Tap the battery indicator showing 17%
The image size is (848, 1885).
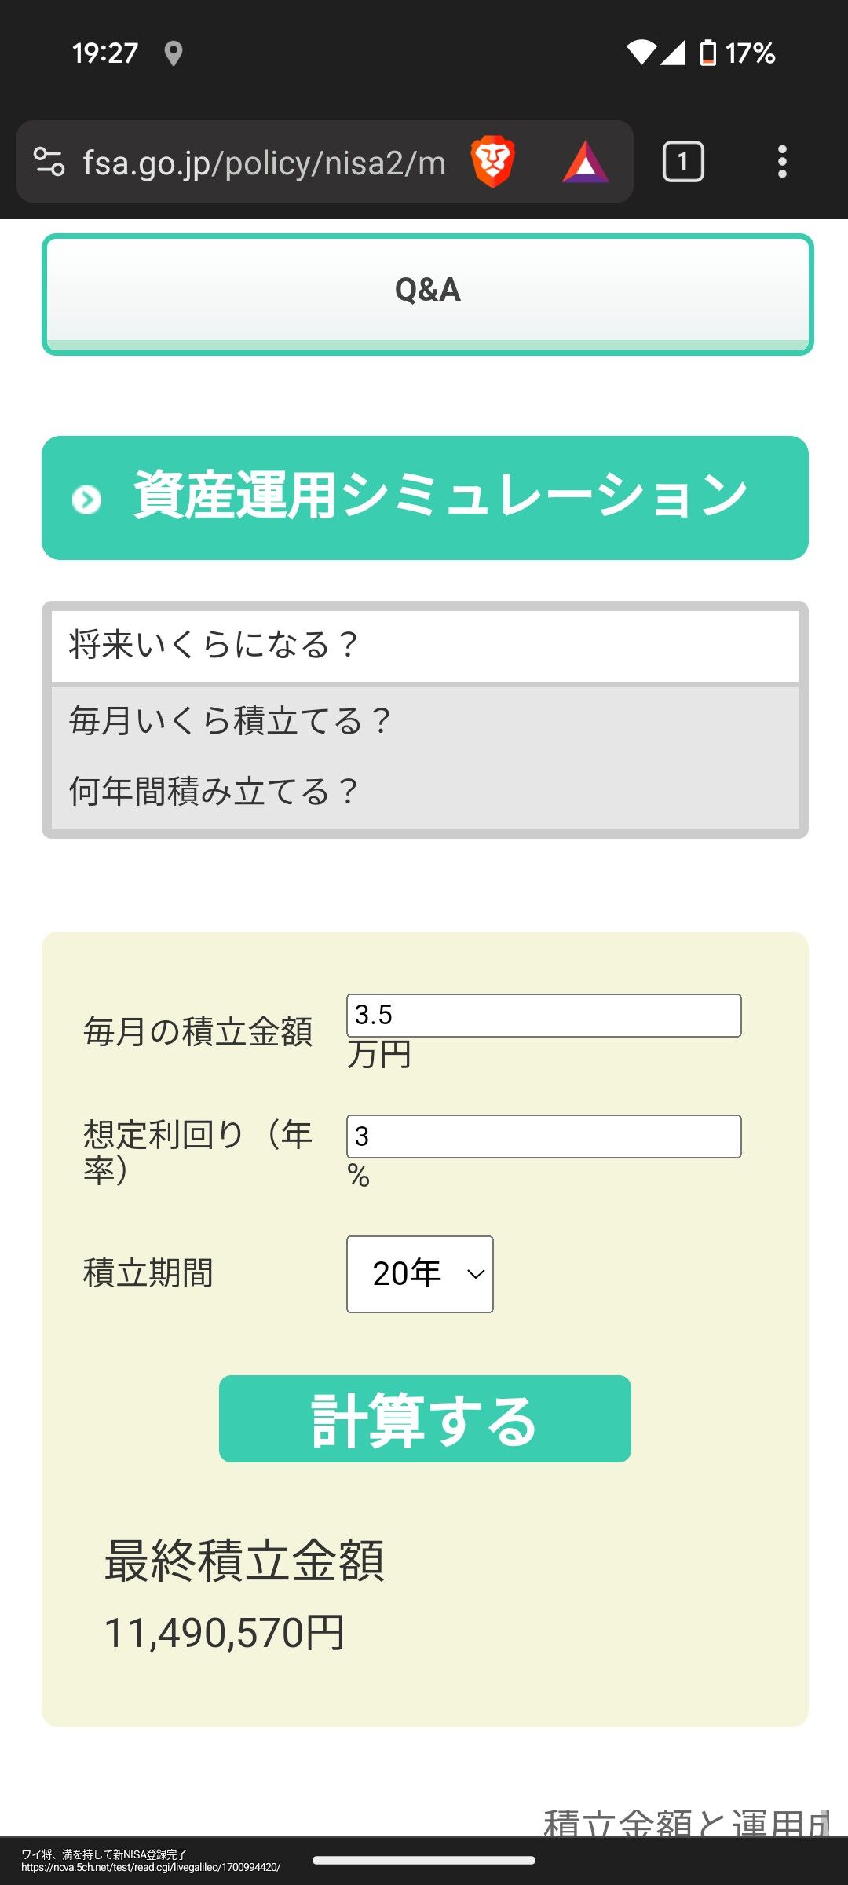click(737, 53)
